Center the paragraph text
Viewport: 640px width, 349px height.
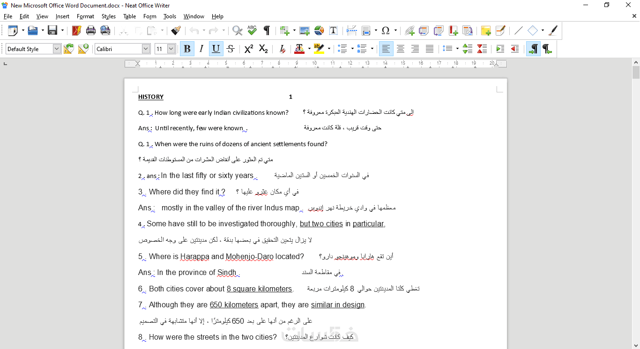coord(401,49)
